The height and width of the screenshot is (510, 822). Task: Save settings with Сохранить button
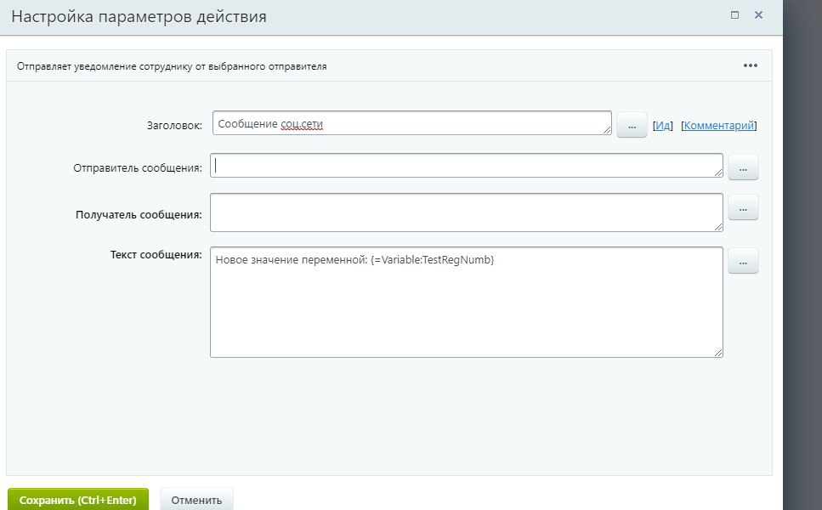[77, 500]
